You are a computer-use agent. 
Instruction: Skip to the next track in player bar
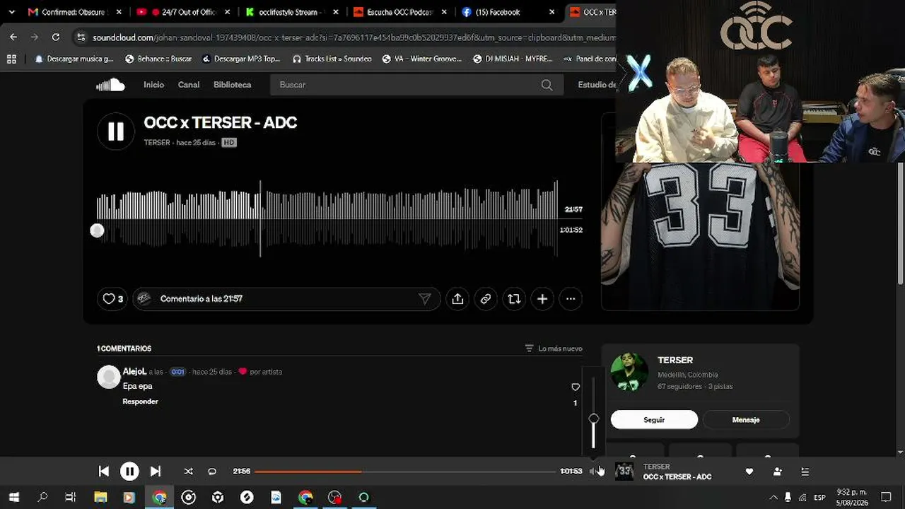click(156, 472)
